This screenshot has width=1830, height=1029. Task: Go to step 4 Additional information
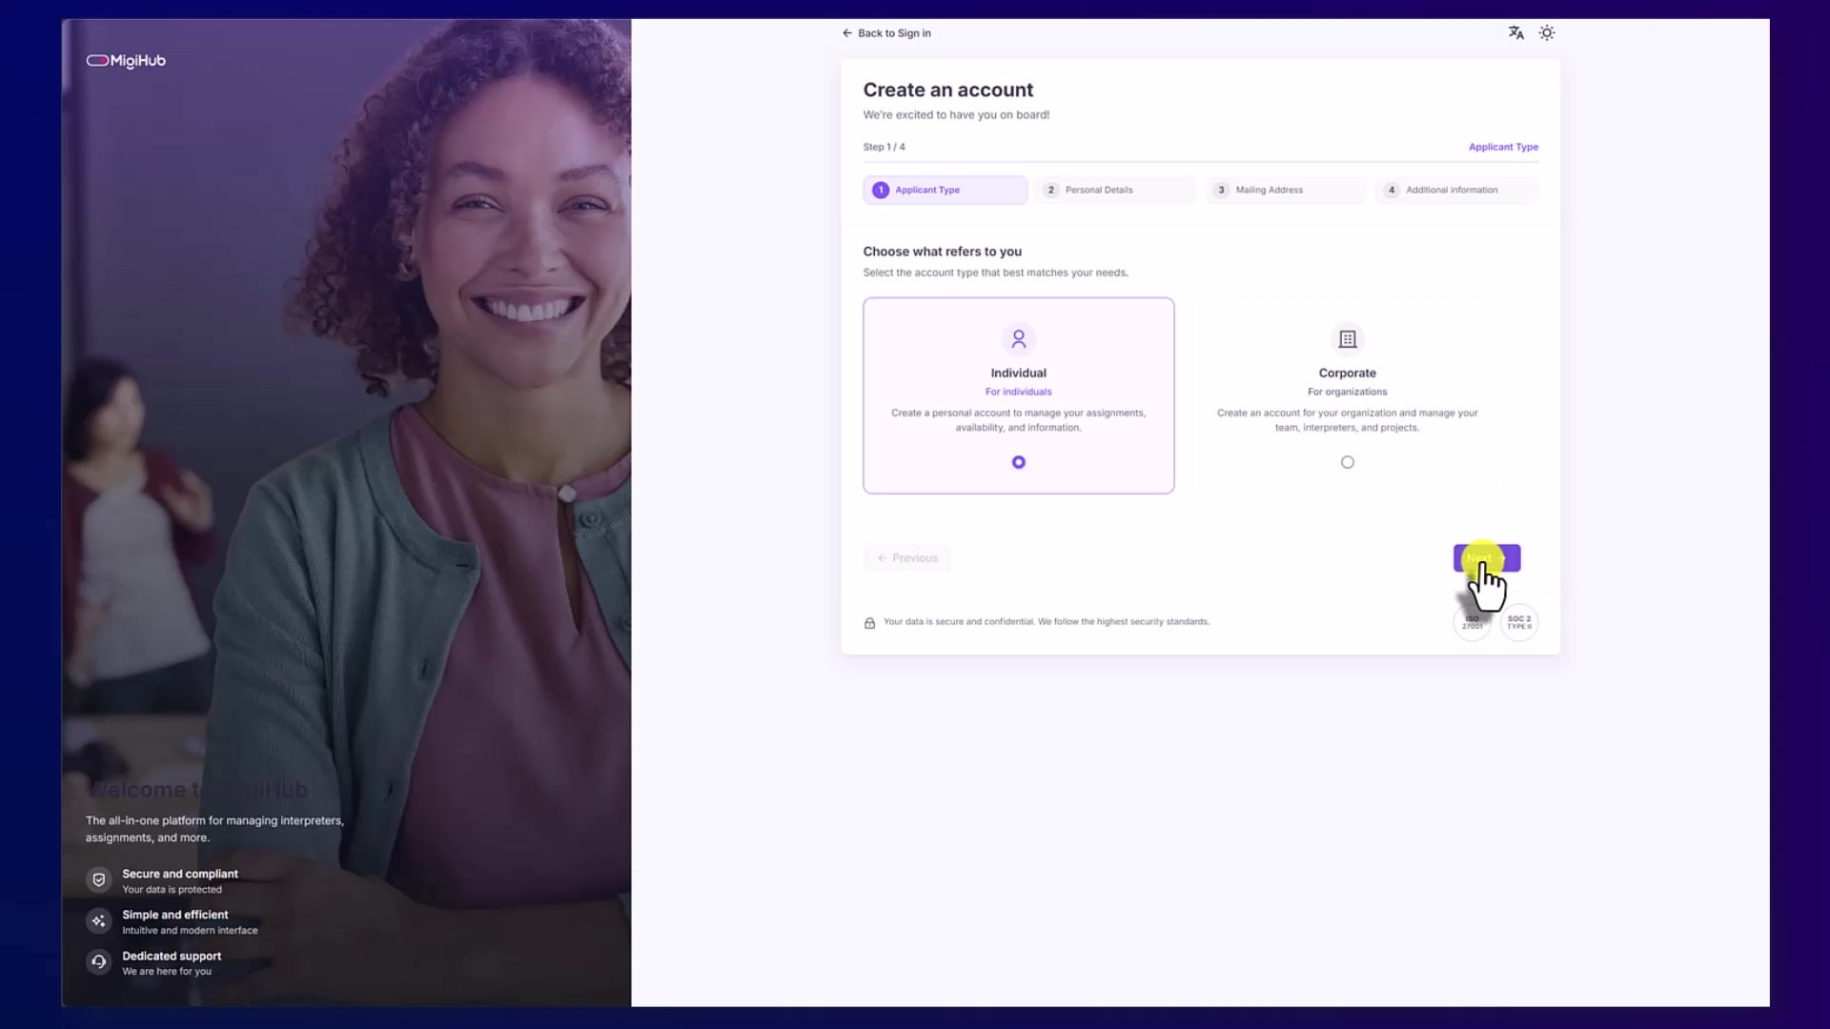pyautogui.click(x=1455, y=190)
